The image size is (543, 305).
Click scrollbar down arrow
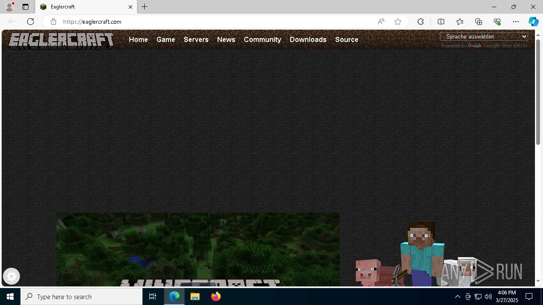point(538,281)
